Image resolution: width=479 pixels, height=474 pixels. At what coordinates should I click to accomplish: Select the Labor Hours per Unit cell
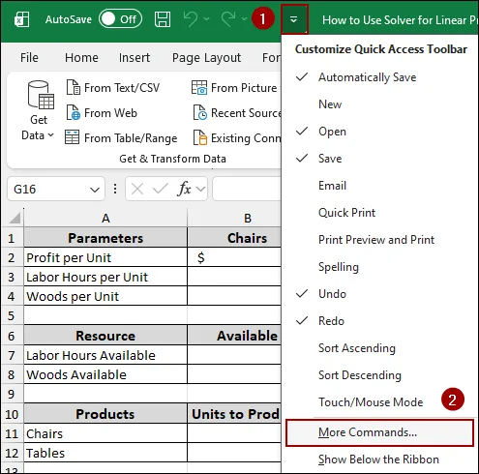(105, 277)
